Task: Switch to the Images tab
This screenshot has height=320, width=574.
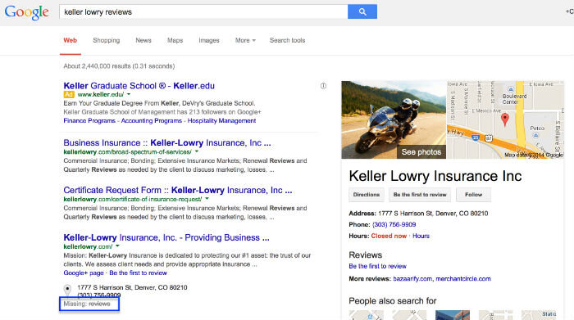Action: tap(209, 40)
